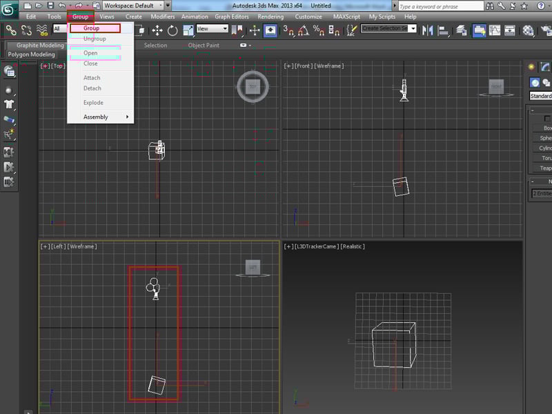Screen dimensions: 552x414
Task: Click the Redo arrow icon
Action: (79, 6)
